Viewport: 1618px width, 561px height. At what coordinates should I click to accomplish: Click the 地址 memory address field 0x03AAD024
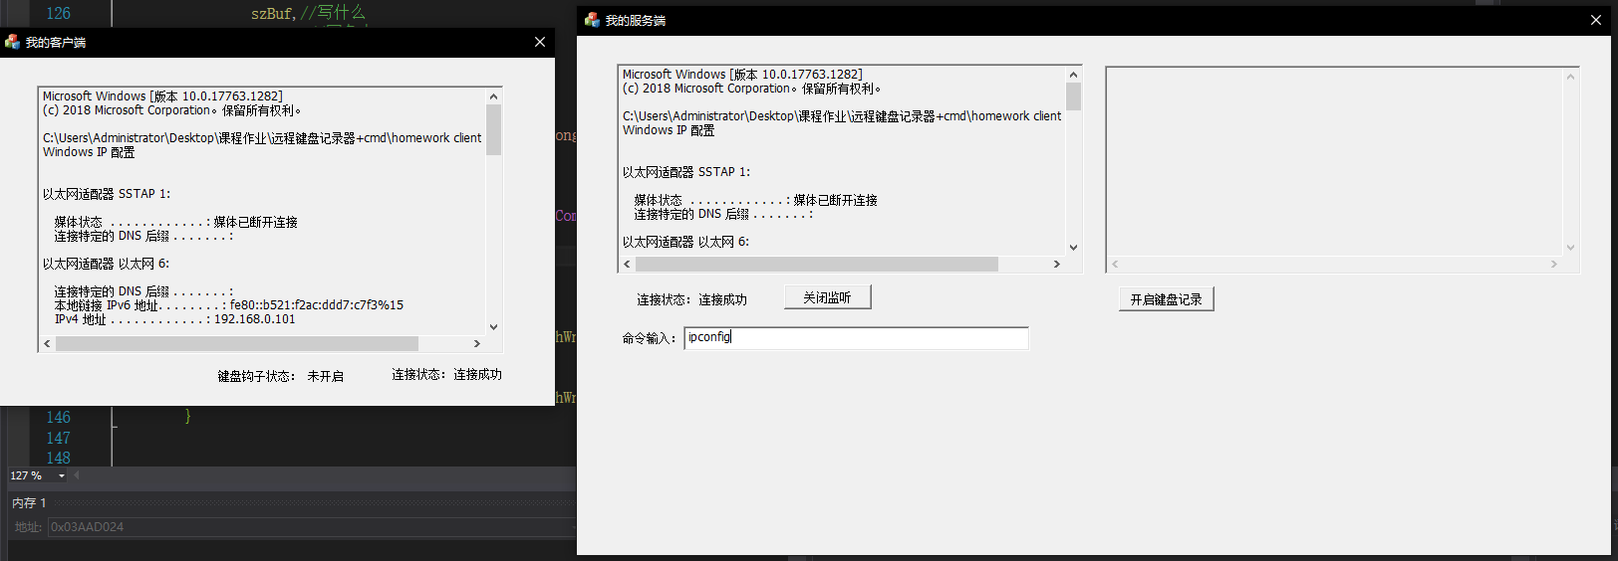tap(311, 527)
